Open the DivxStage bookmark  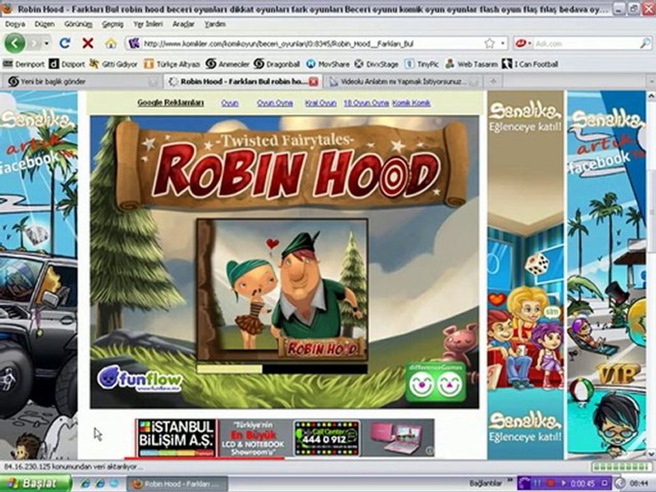pyautogui.click(x=376, y=64)
